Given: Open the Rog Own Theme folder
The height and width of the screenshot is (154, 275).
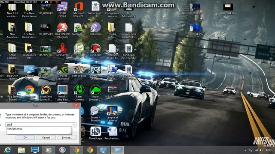Looking at the screenshot, I should click(x=12, y=71).
